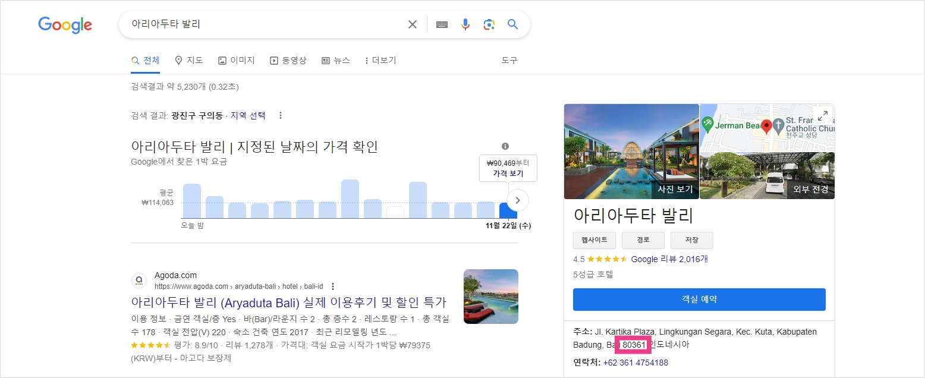Click the right arrow on the price chart
This screenshot has width=925, height=378.
pos(517,200)
